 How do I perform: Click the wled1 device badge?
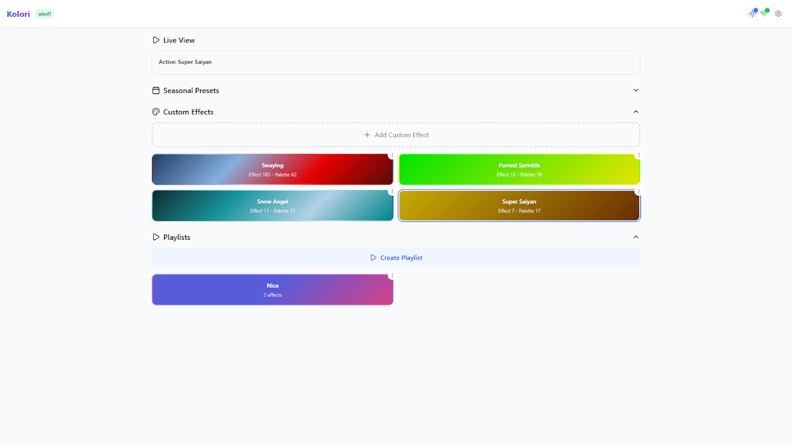45,14
